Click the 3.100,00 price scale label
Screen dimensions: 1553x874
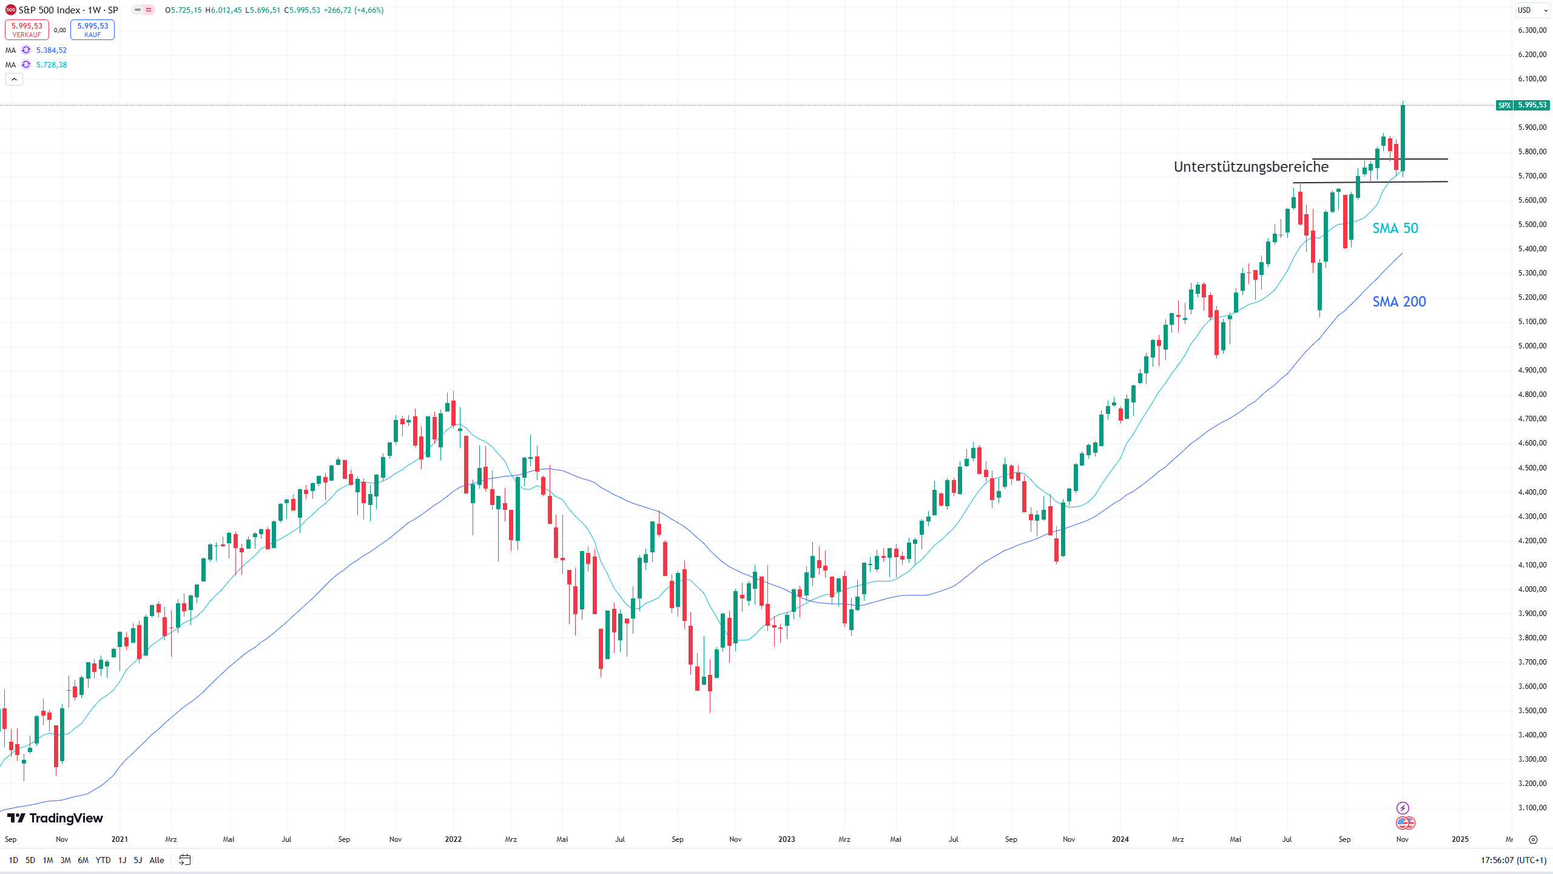click(x=1532, y=808)
